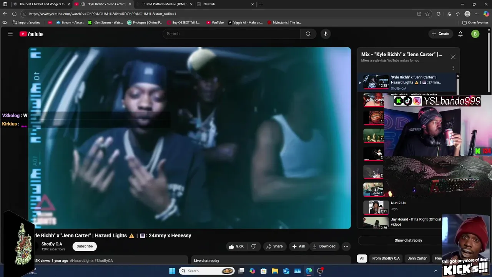
Task: Open the Mix playlist three-dot options
Action: coord(453,68)
